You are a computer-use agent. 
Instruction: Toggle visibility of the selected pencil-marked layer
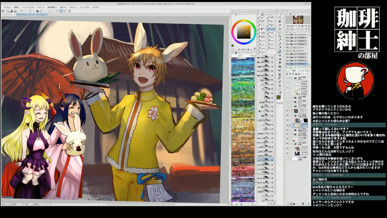click(288, 126)
